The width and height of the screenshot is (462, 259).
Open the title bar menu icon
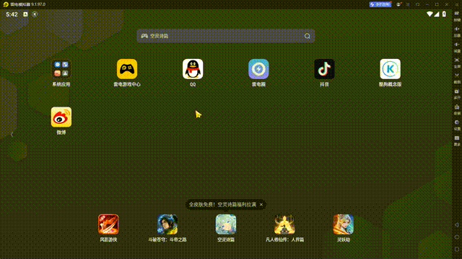point(408,4)
